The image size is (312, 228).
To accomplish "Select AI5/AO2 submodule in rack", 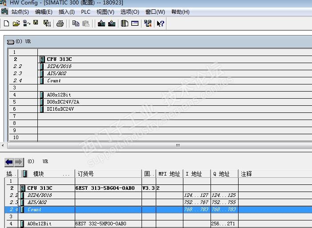I will tap(57, 73).
